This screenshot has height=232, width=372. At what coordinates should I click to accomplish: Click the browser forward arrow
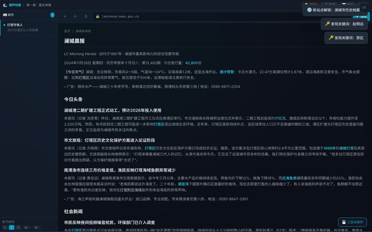[75, 16]
